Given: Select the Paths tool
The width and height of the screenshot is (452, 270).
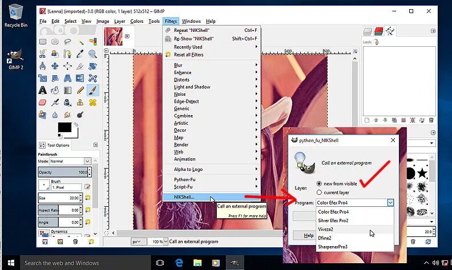Looking at the screenshot, I should tap(68, 54).
